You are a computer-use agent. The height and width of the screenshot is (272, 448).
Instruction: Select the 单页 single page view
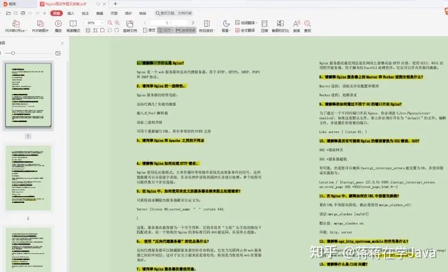tap(149, 30)
